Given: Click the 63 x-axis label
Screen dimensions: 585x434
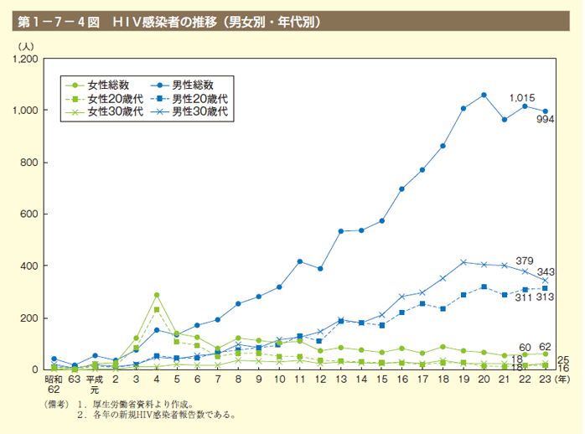Looking at the screenshot, I should [75, 380].
